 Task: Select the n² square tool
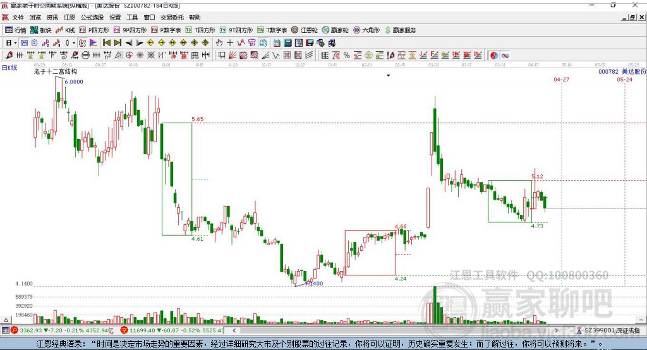click(107, 55)
